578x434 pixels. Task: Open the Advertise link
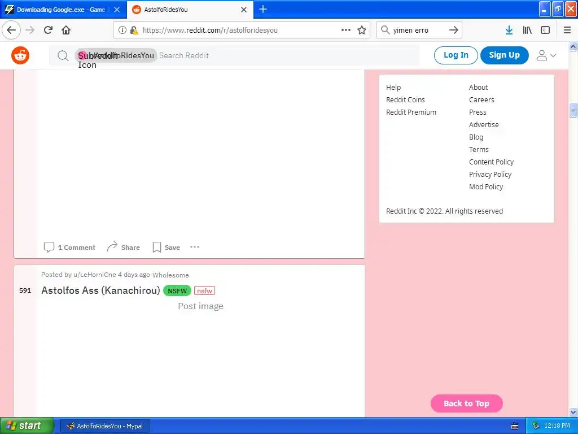click(x=484, y=125)
